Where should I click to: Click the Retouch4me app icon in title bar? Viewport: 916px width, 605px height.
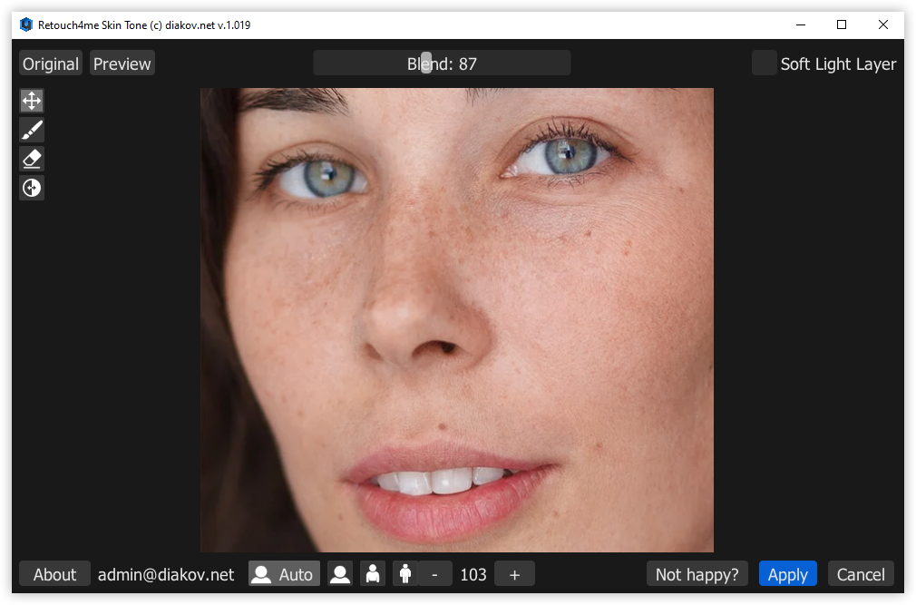pos(26,24)
